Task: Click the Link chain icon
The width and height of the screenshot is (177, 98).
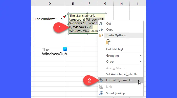Action: pos(101,87)
